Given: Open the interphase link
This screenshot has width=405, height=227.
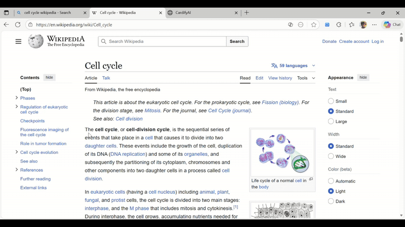Looking at the screenshot, I should coord(97,208).
